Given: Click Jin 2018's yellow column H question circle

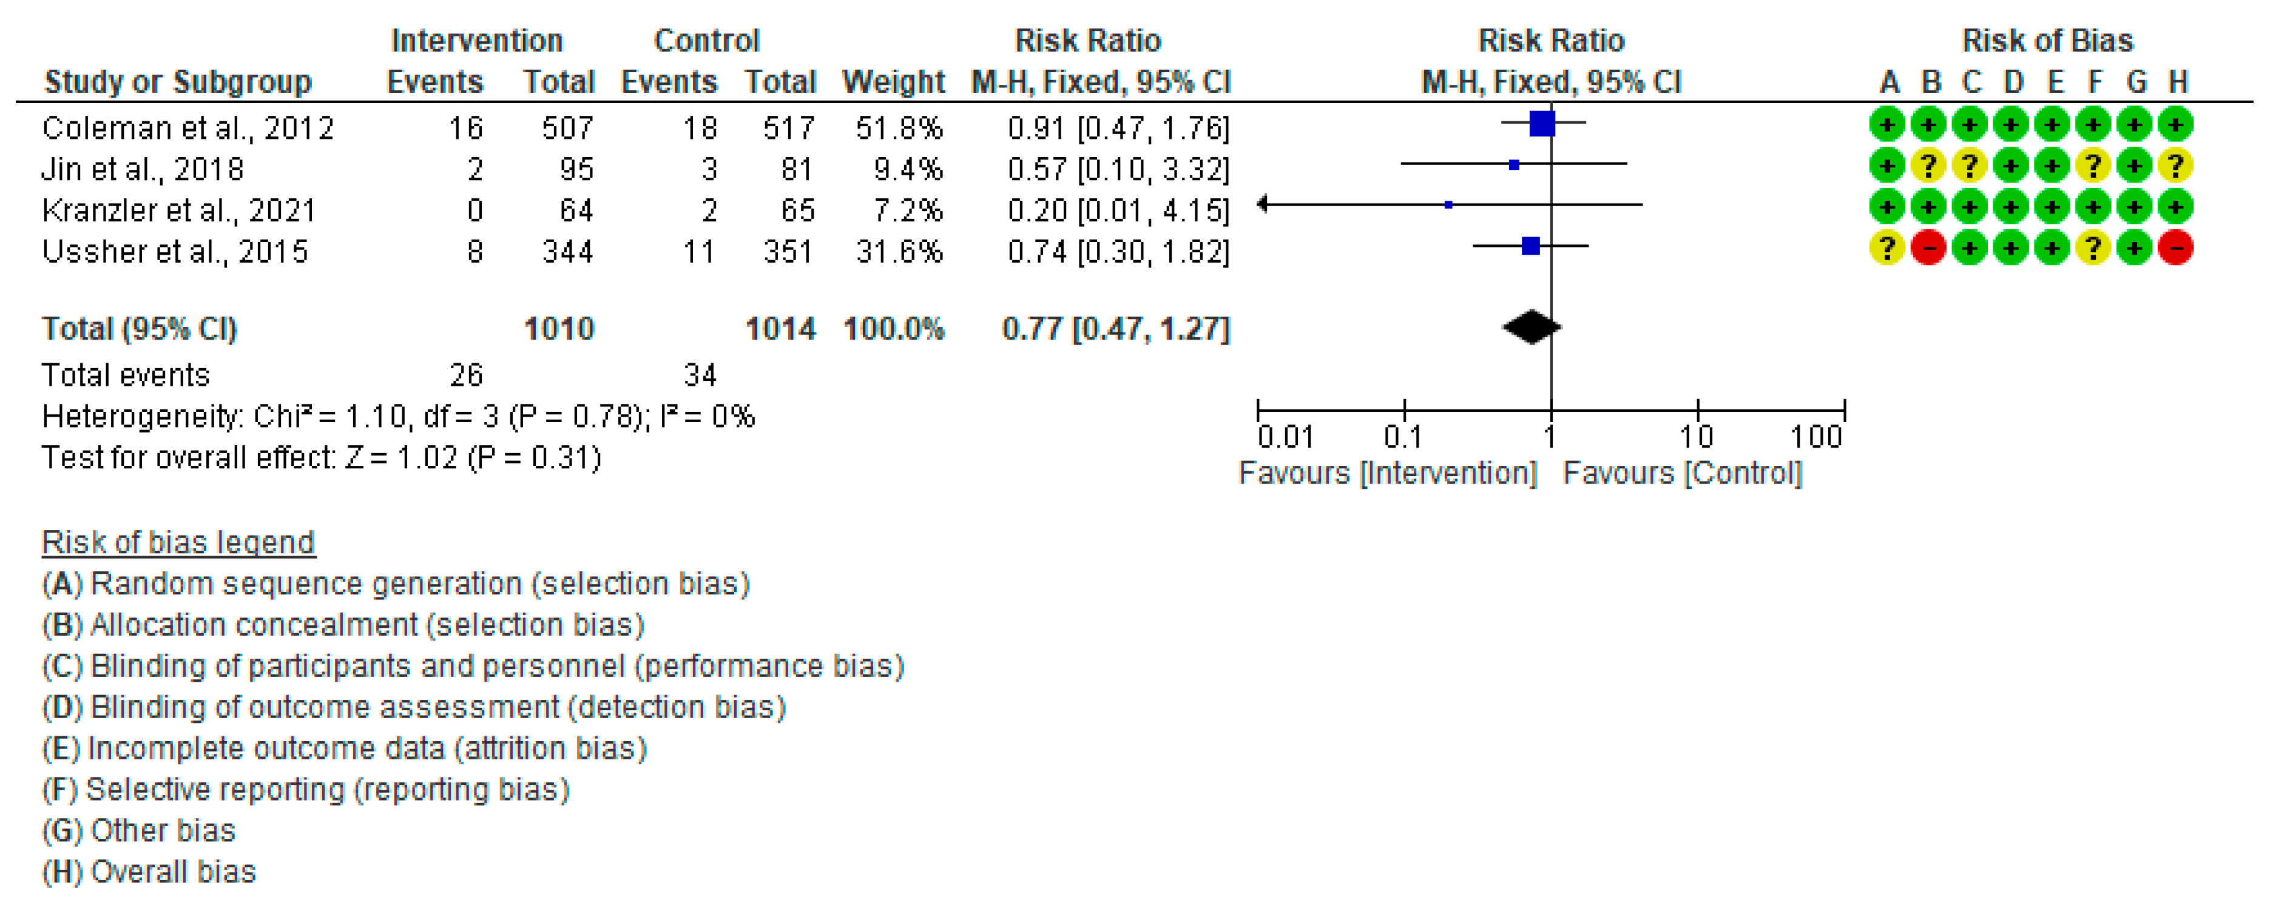Looking at the screenshot, I should coord(2175,166).
